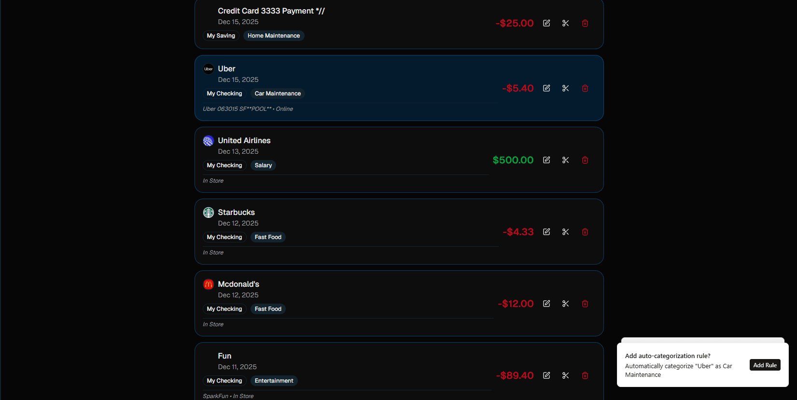This screenshot has width=797, height=400.
Task: Click the scissors icon on Credit Card Payment
Action: click(x=565, y=23)
